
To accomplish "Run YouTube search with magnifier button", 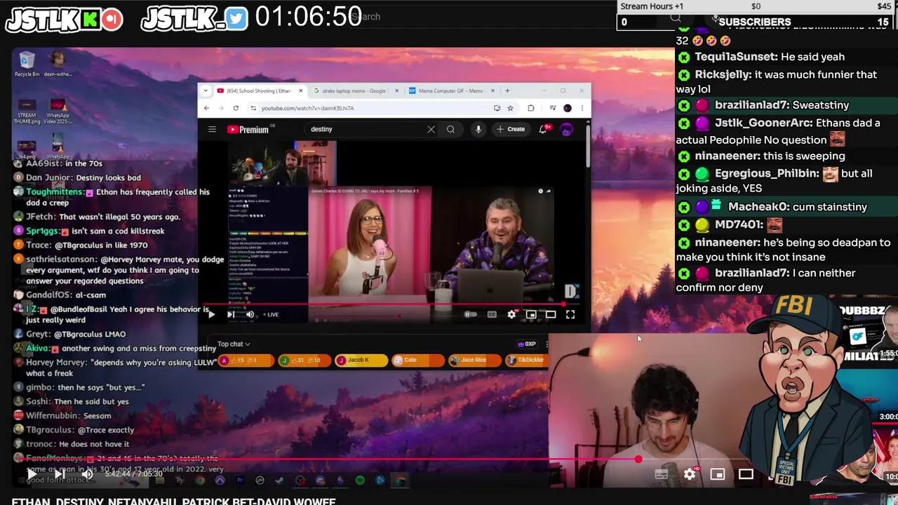I will (x=450, y=129).
